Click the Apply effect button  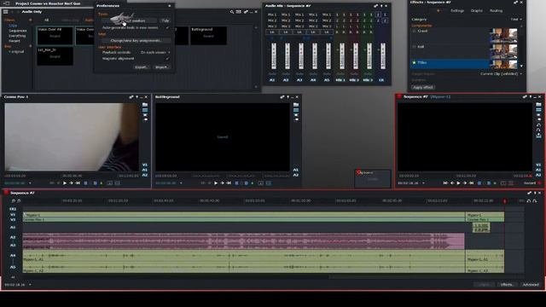point(423,87)
